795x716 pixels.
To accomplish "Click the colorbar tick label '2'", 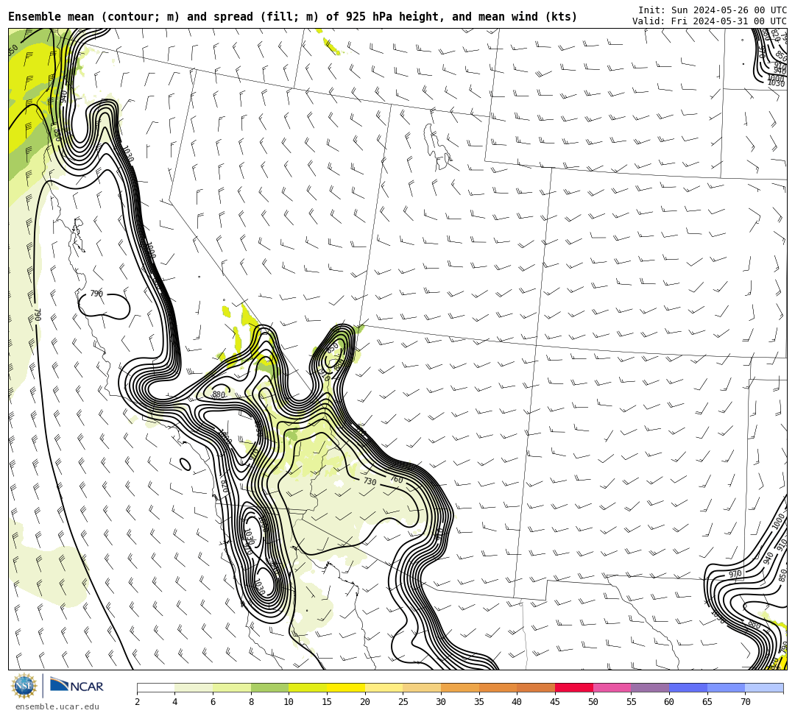I will [x=137, y=702].
